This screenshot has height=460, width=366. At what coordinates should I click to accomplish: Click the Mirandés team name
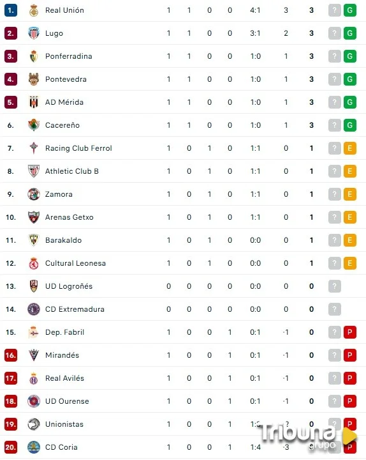tap(62, 355)
